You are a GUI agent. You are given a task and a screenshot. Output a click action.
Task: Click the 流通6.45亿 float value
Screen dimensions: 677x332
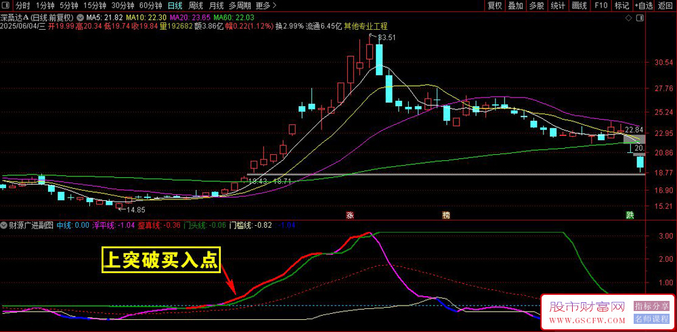point(324,26)
